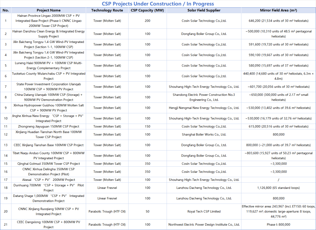Select the 'Mirror Field Area (m²)' header
The height and width of the screenshot is (230, 316).
278,10
